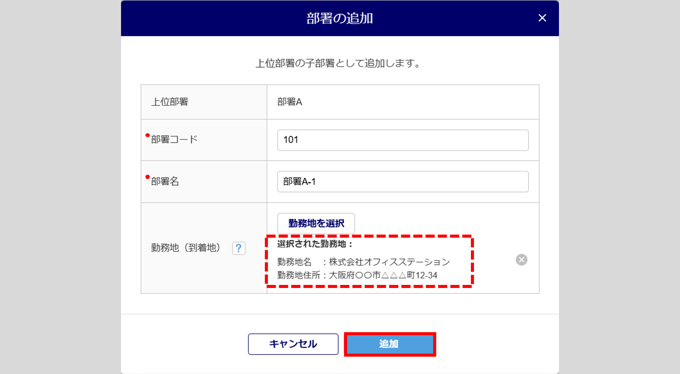Click the 部署名 field label

(165, 182)
